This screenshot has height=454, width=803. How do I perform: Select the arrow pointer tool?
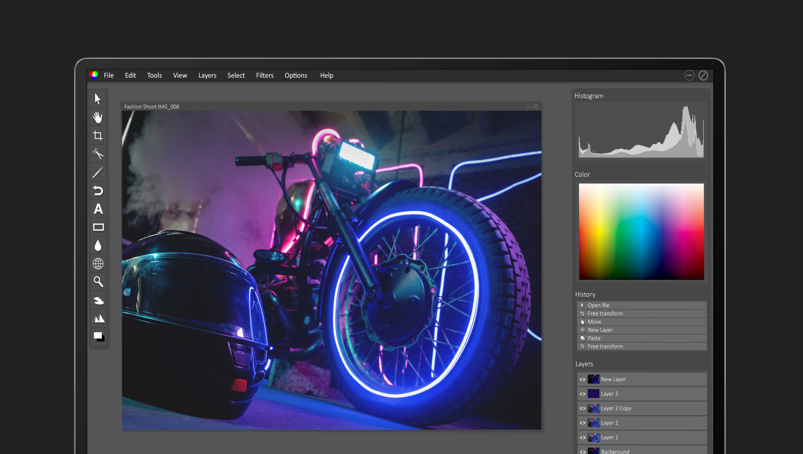[98, 99]
